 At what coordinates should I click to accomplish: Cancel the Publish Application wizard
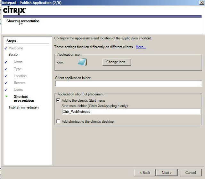pos(191,173)
